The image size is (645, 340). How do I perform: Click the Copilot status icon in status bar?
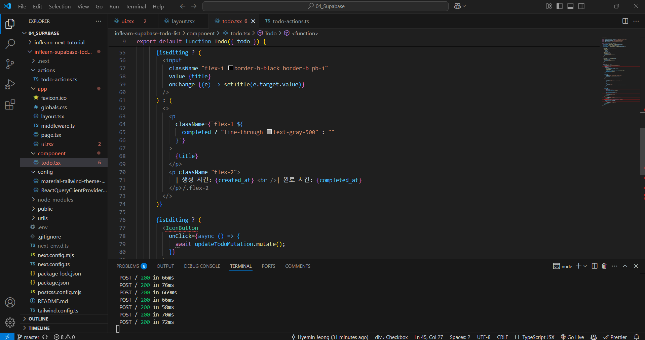[594, 337]
